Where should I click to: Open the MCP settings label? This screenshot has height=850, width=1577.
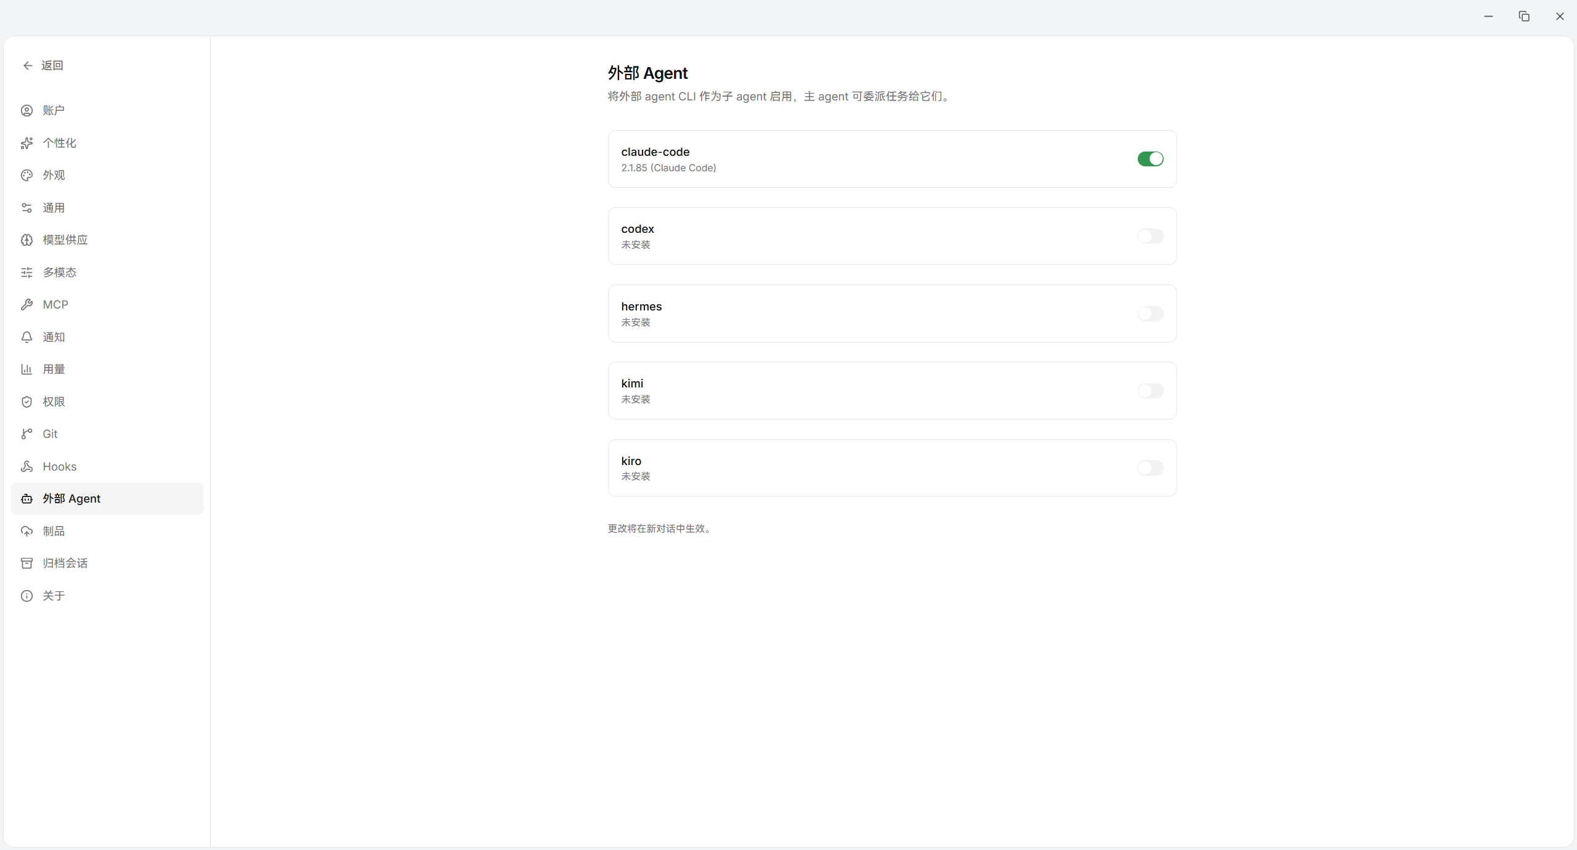[55, 305]
